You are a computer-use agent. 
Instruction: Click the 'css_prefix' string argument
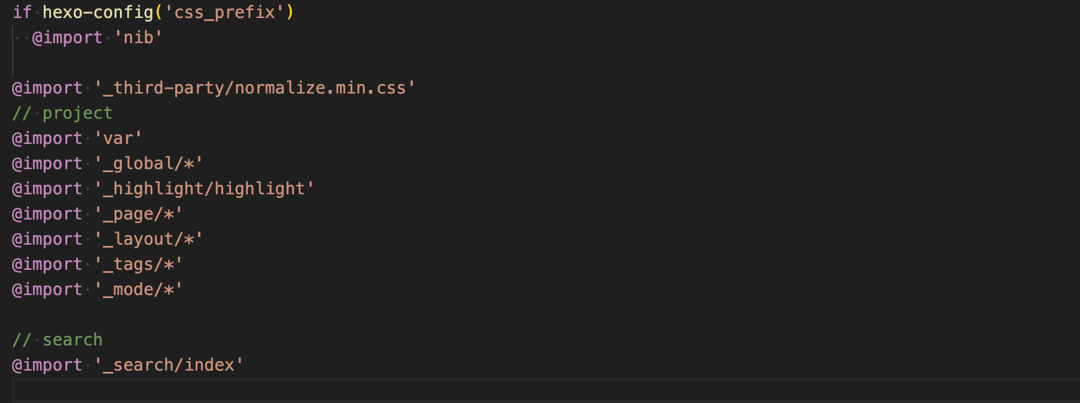click(x=224, y=13)
